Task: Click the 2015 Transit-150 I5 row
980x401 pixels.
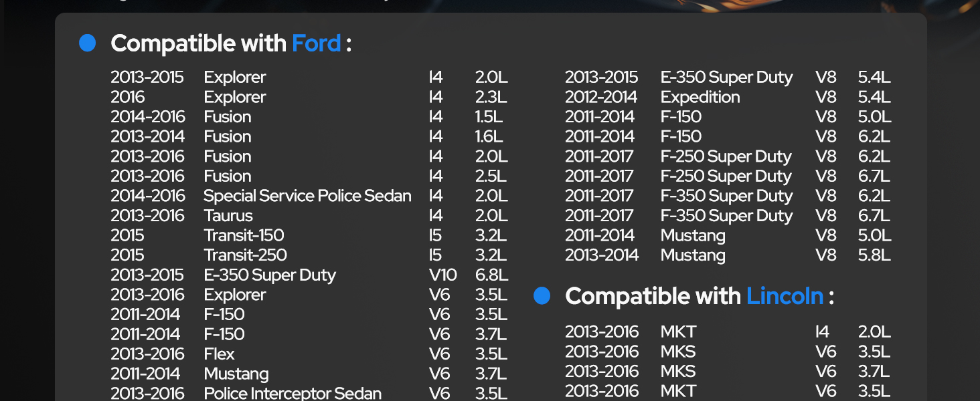Action: [x=309, y=235]
